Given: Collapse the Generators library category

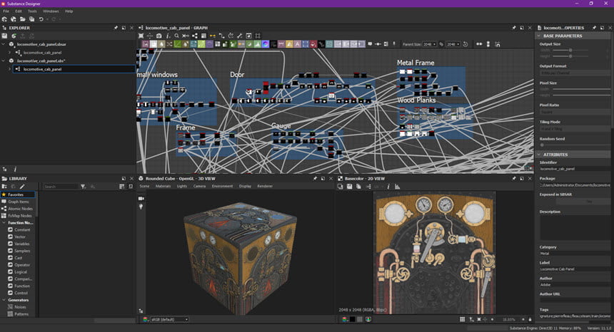Looking at the screenshot, I should (x=4, y=300).
